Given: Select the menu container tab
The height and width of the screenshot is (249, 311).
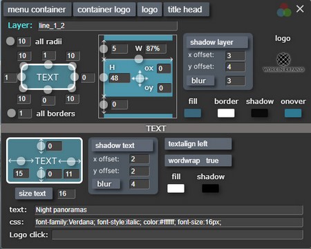Looking at the screenshot, I should pos(37,10).
